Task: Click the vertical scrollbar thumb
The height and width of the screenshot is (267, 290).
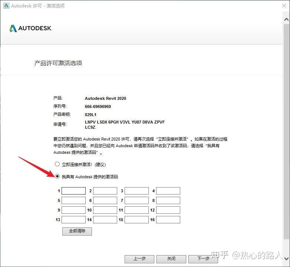Action: coord(286,131)
